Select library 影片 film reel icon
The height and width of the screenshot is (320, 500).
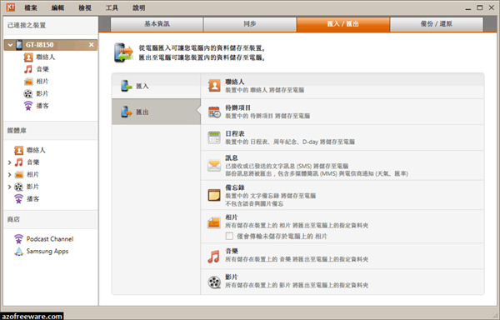(x=19, y=187)
